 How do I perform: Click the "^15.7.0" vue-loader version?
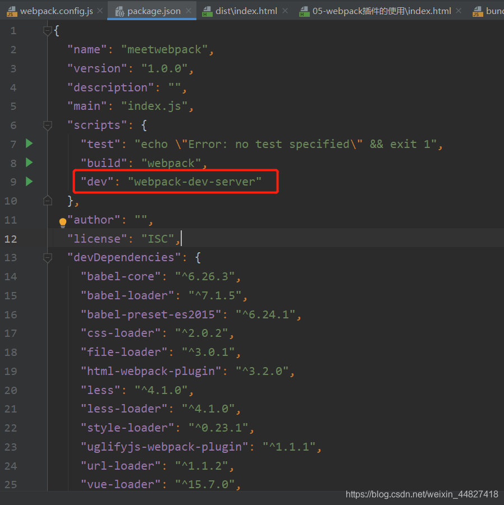[205, 485]
